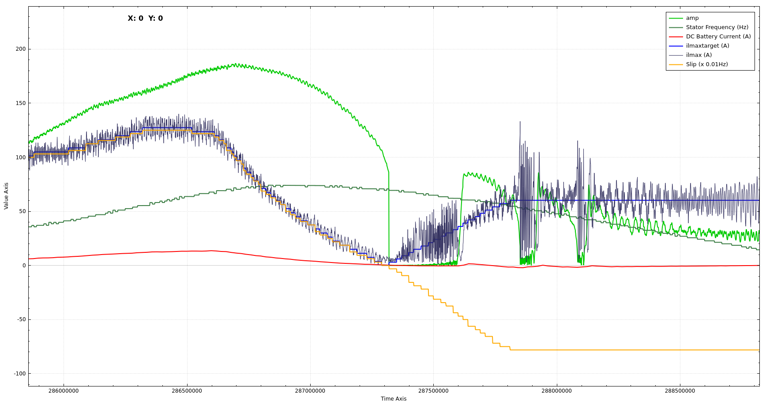This screenshot has height=405, width=766.
Task: Click the amp legend line sample
Action: tap(676, 18)
